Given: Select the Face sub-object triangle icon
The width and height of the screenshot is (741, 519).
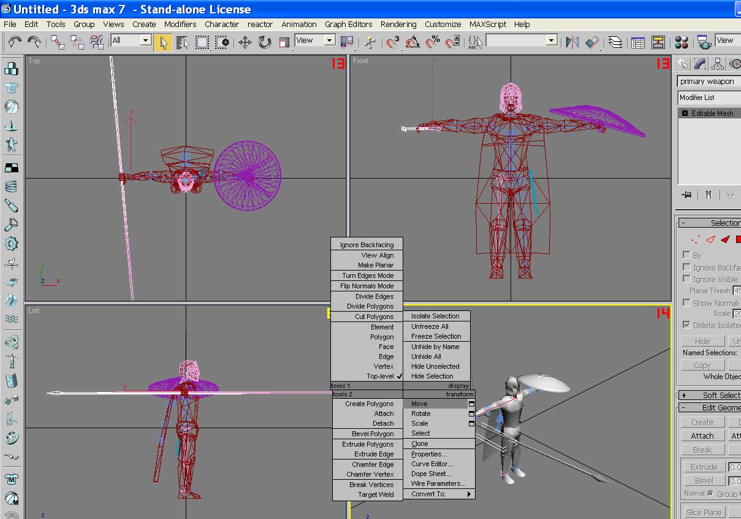Looking at the screenshot, I should pos(724,239).
